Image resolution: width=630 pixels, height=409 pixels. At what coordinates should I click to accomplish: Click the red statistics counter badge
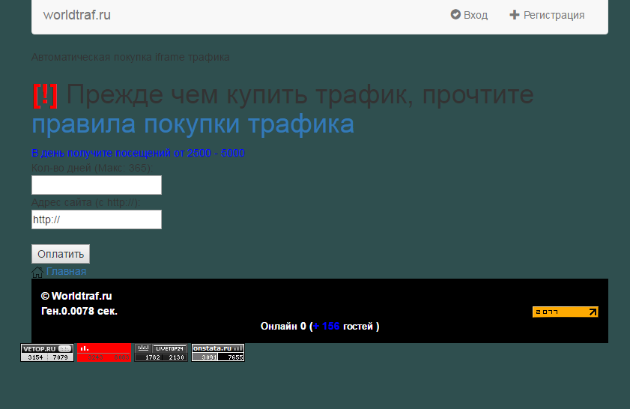104,353
